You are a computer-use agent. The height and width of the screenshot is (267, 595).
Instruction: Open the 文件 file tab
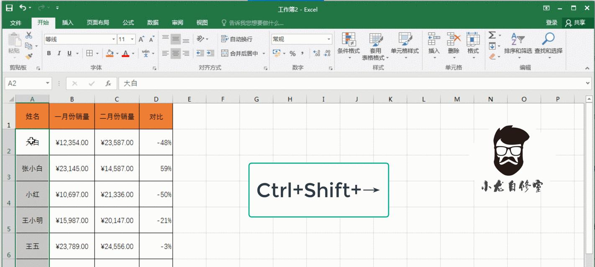[x=16, y=23]
